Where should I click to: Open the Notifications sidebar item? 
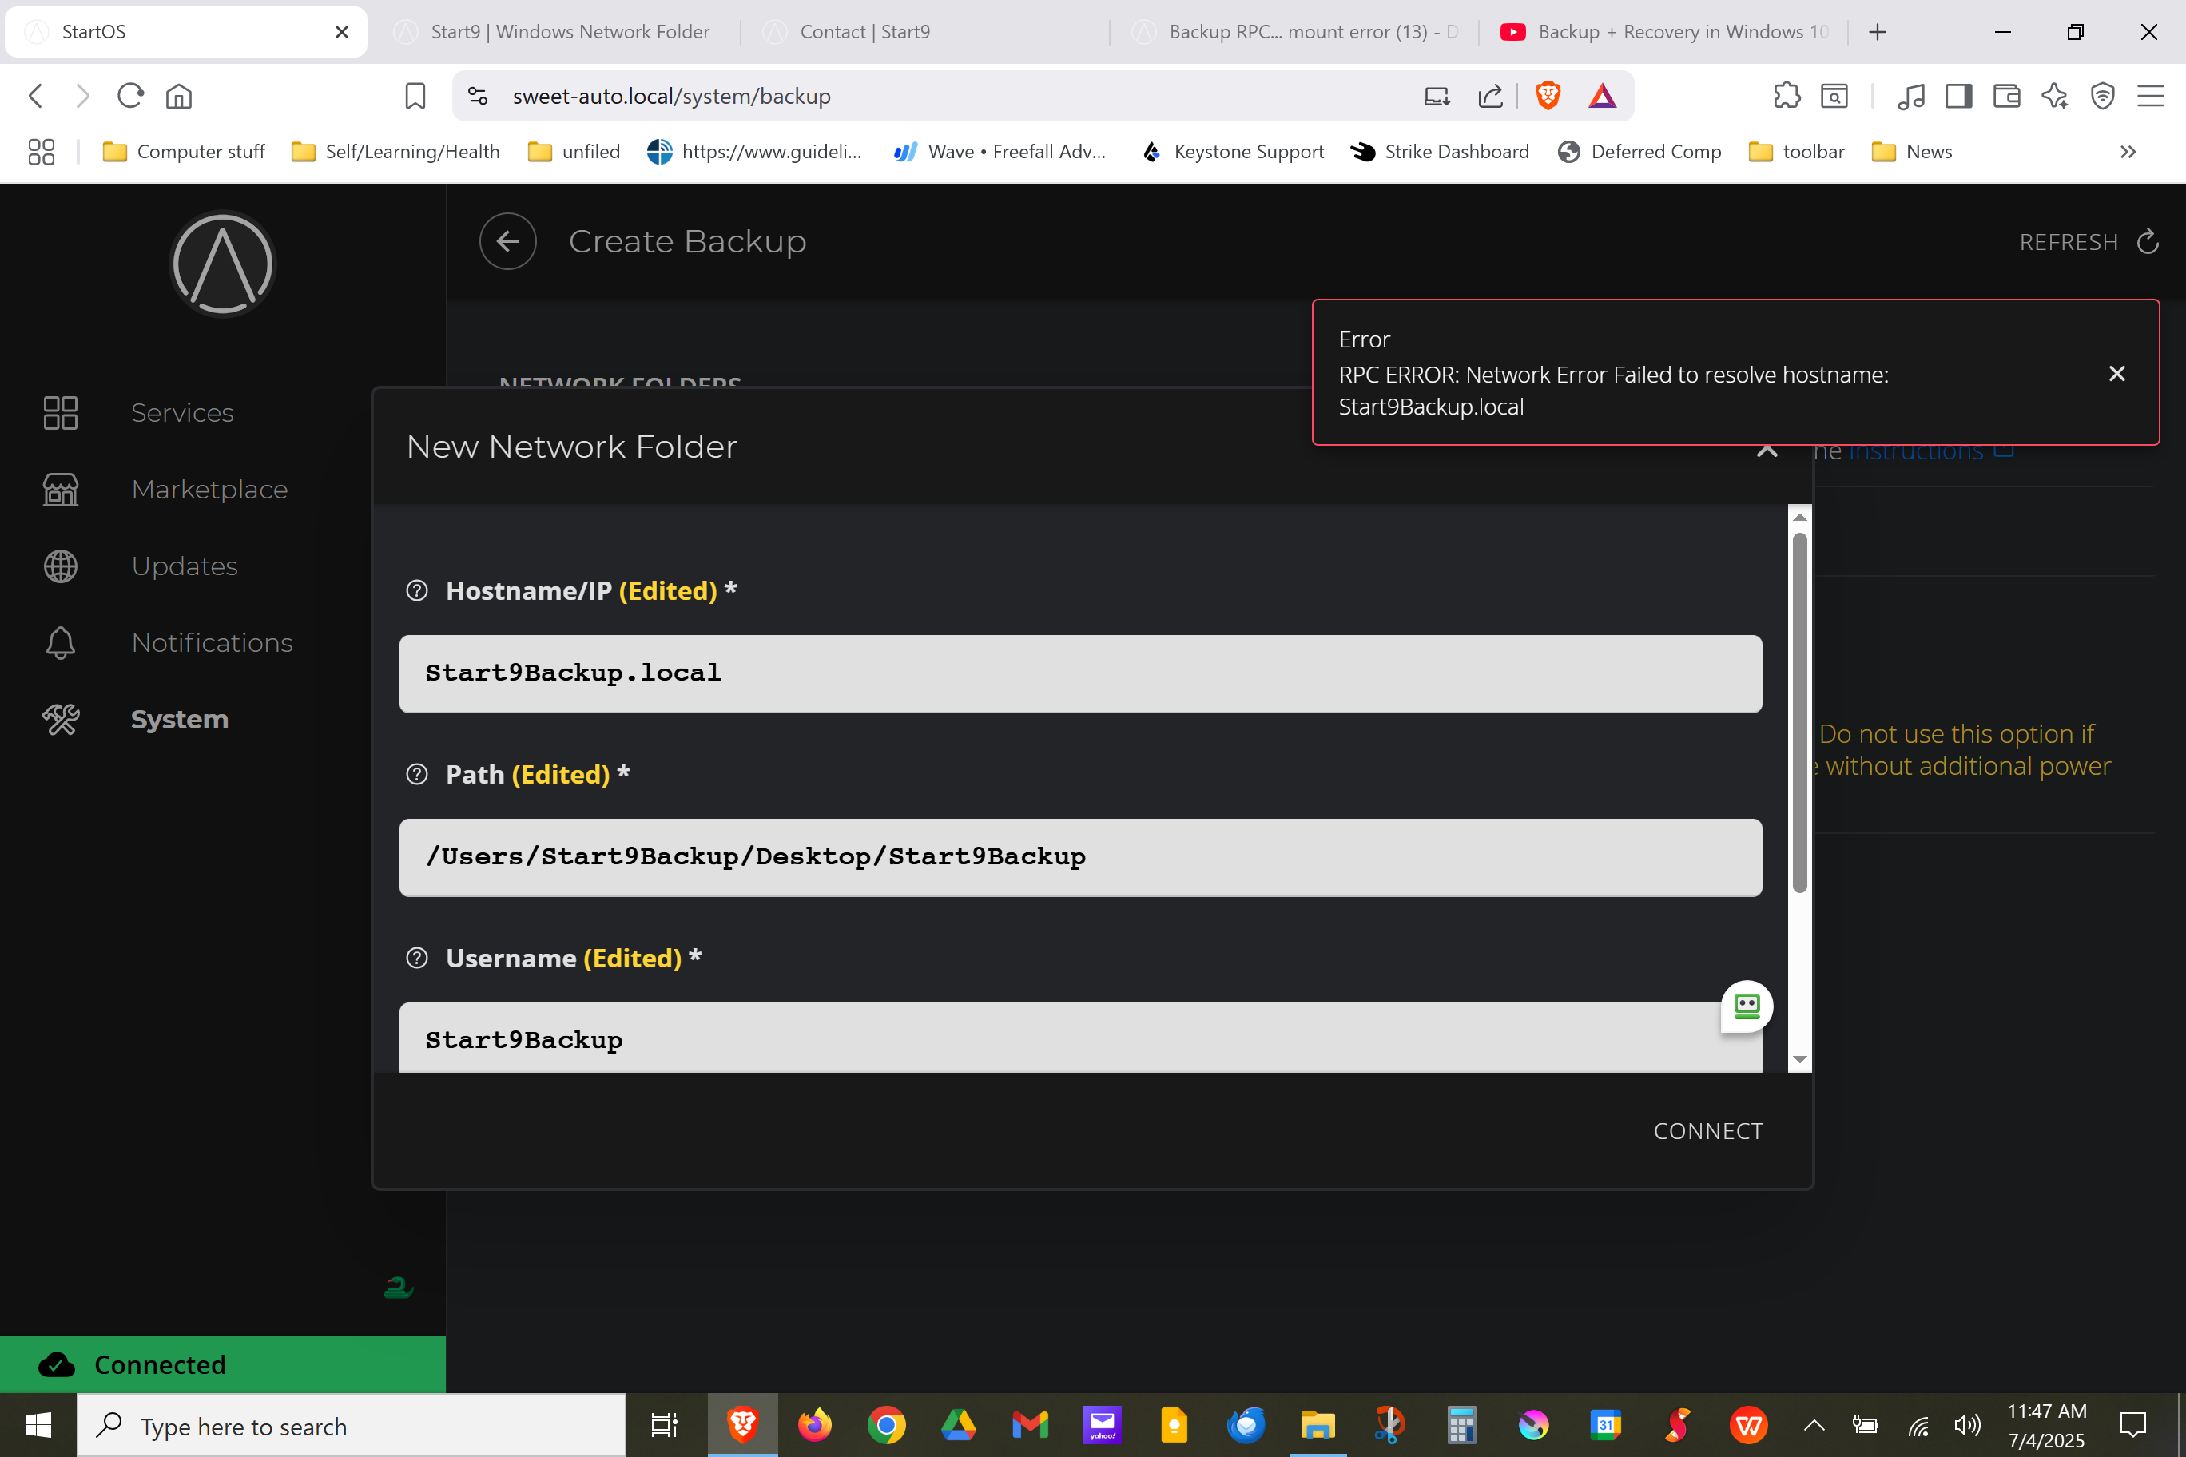coord(212,642)
